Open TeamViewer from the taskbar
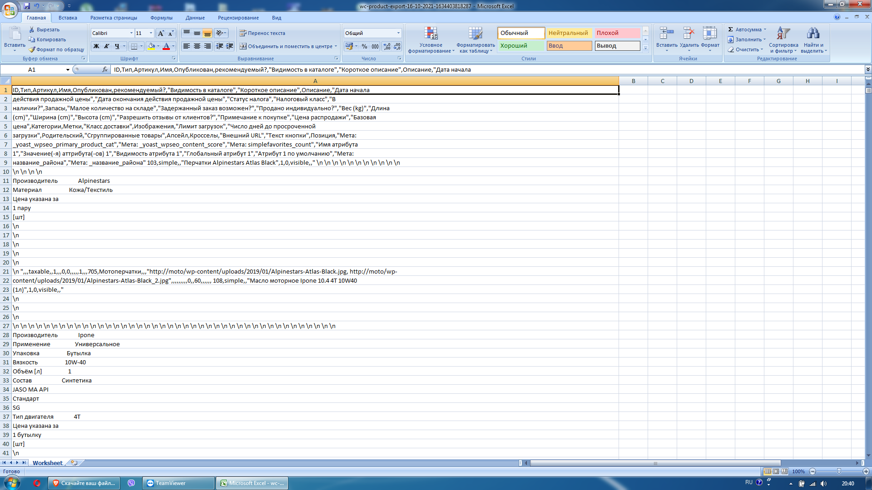872x490 pixels. point(178,483)
